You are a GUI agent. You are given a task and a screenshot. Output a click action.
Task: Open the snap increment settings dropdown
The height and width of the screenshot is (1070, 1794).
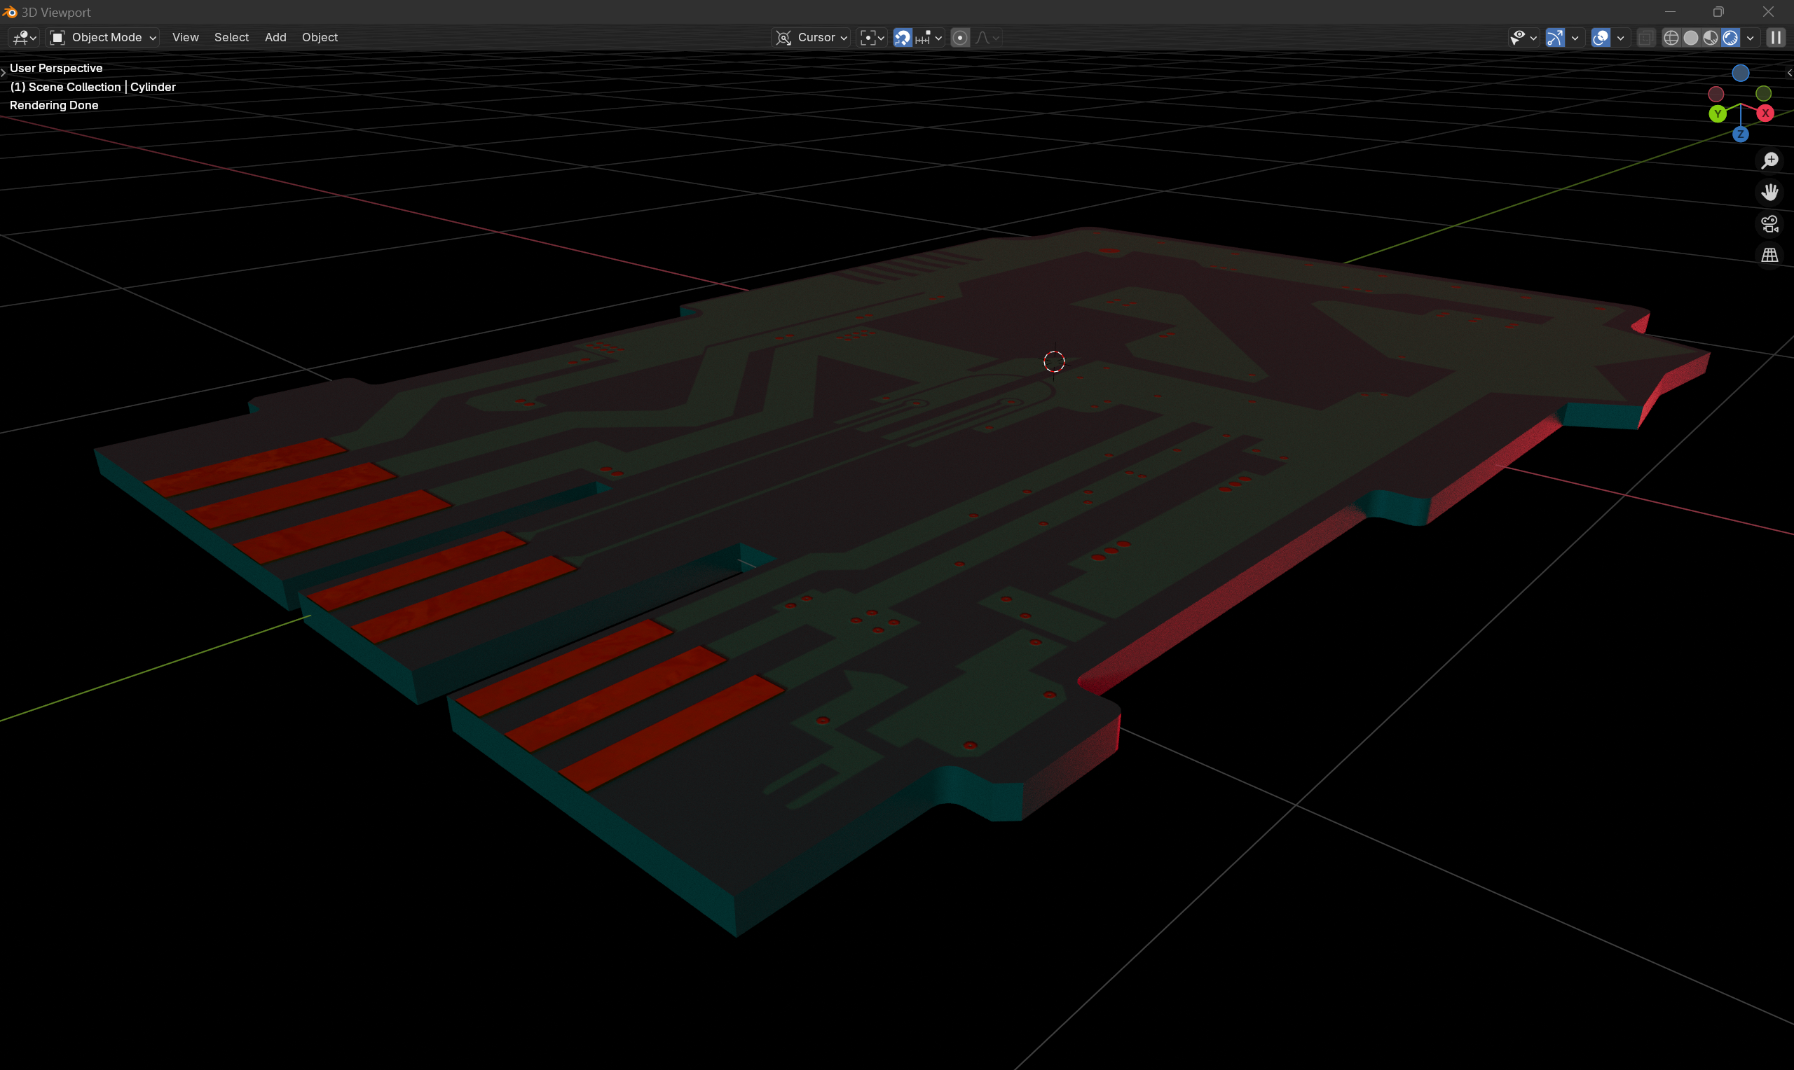click(x=929, y=38)
